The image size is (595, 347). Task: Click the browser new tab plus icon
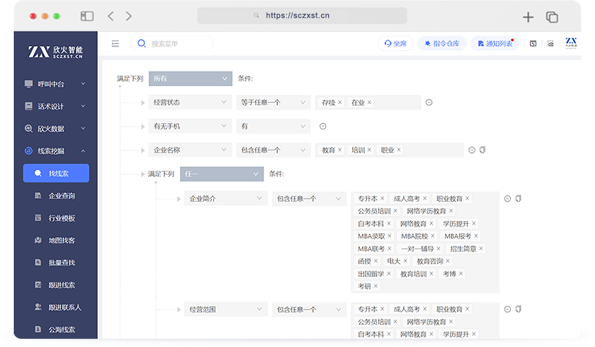[528, 17]
